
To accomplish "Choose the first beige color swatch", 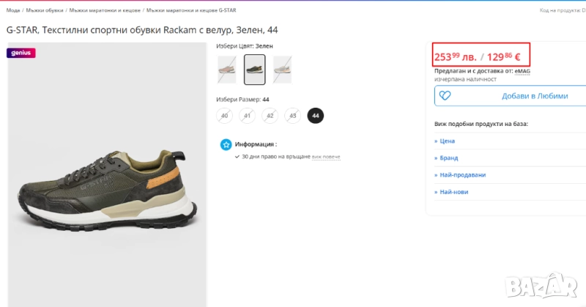I will pos(227,70).
